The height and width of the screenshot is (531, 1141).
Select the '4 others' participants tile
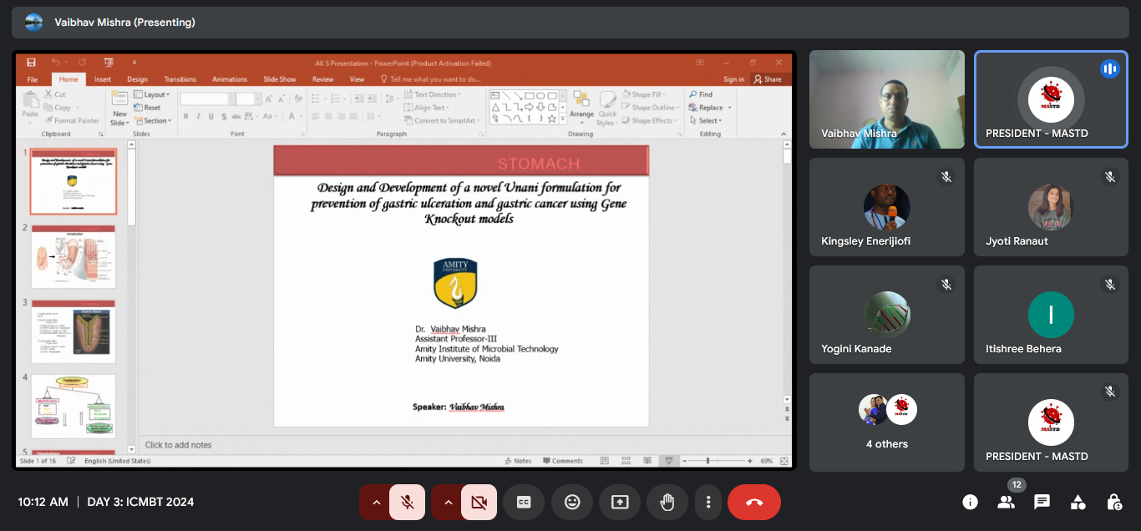886,422
